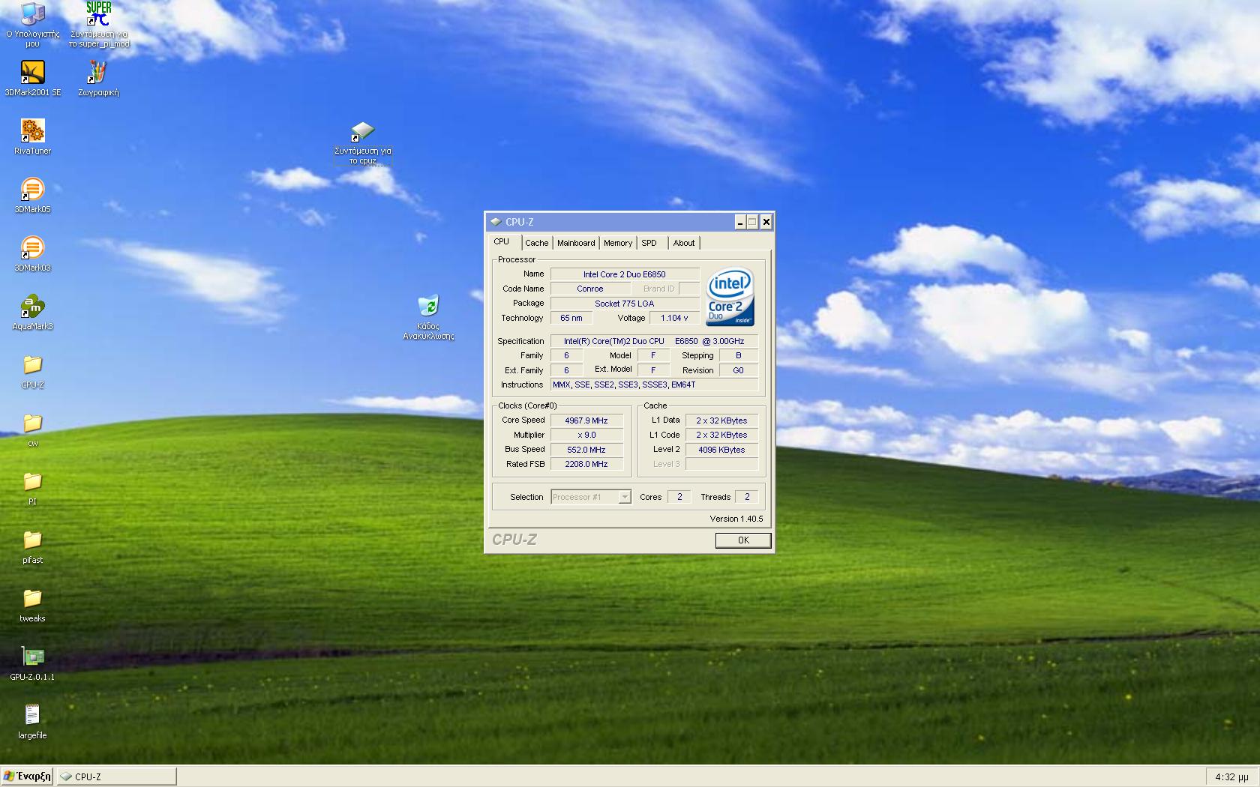Click the Level 2 value 4096 KBytes
Screen dimensions: 1260x787
pyautogui.click(x=721, y=450)
